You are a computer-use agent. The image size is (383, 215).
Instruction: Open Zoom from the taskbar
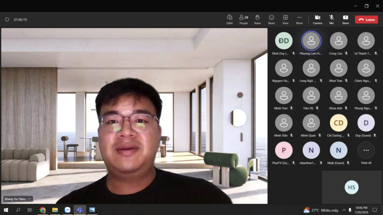(67, 210)
